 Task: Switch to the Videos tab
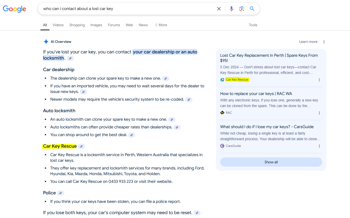coord(58,25)
